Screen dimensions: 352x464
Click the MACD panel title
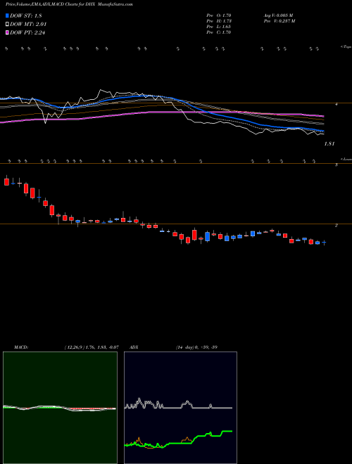click(x=21, y=347)
